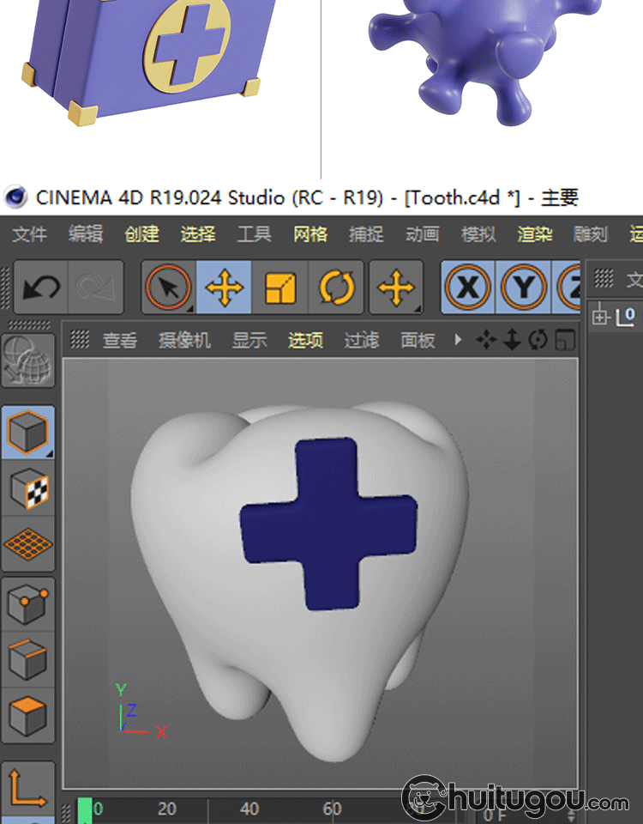
Task: Toggle Z axis lock
Action: [x=567, y=288]
